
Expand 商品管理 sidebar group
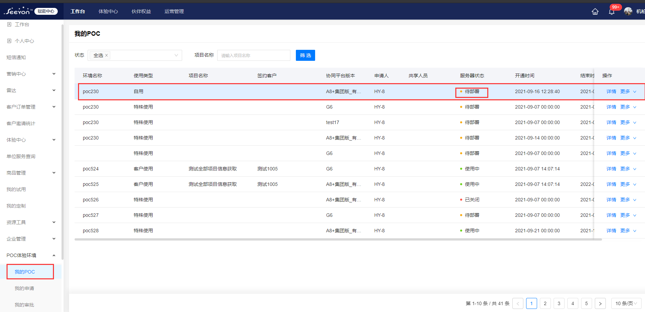click(x=54, y=173)
